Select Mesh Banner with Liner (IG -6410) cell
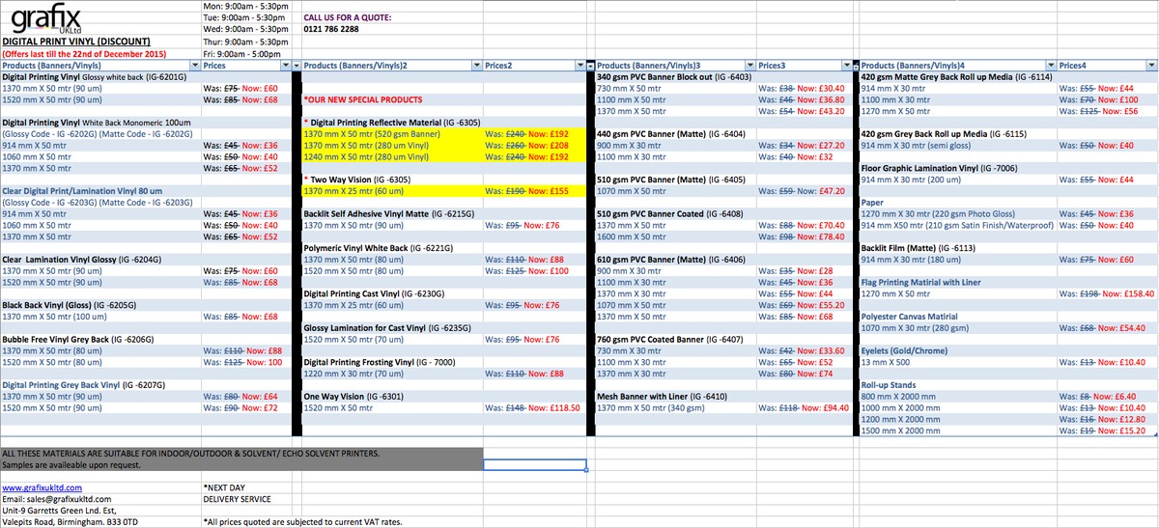Image resolution: width=1159 pixels, height=528 pixels. click(x=675, y=396)
